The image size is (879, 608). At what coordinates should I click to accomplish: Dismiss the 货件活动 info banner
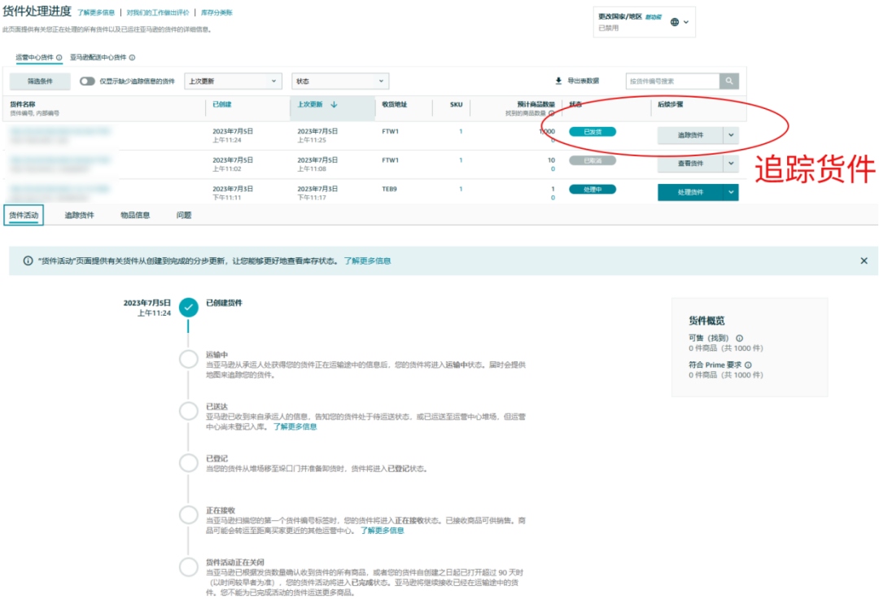[864, 260]
